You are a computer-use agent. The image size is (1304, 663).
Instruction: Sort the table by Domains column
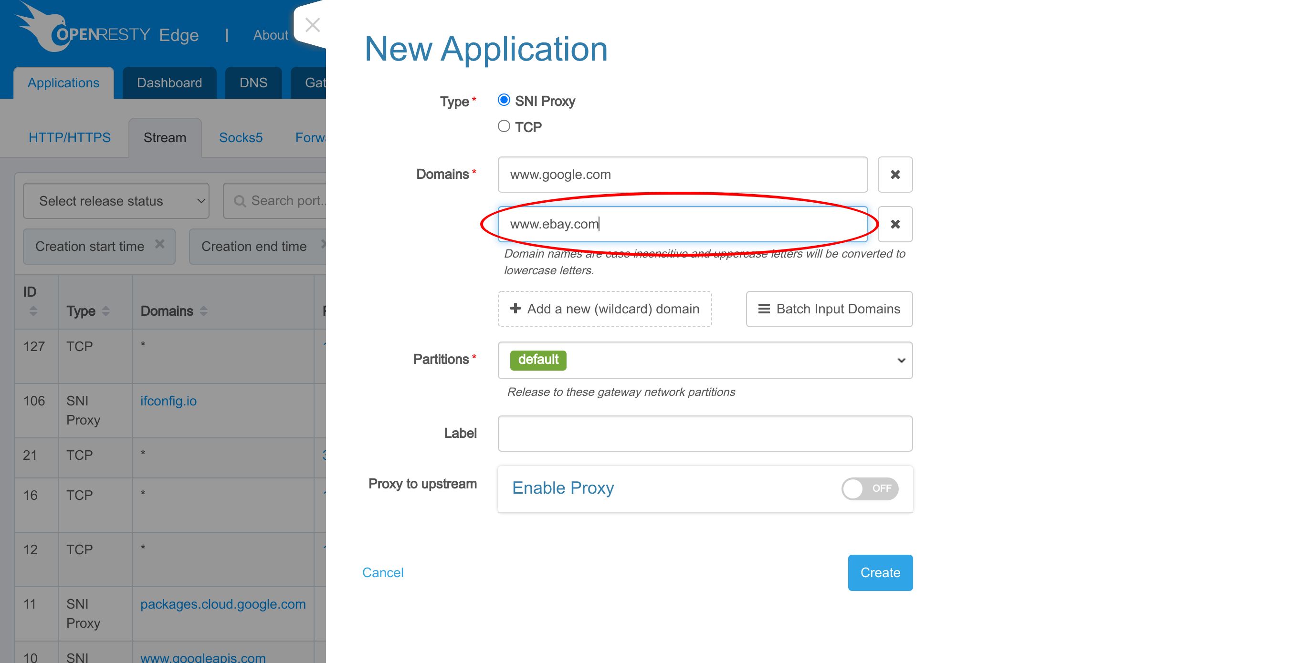pyautogui.click(x=203, y=311)
